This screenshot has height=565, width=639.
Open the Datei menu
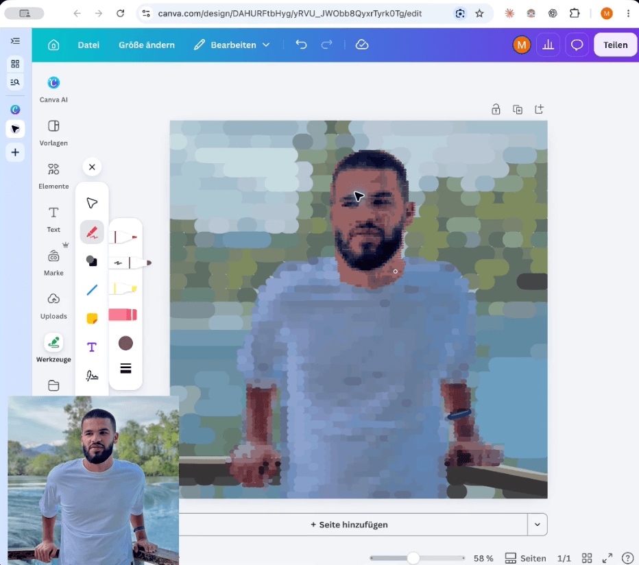pyautogui.click(x=88, y=45)
